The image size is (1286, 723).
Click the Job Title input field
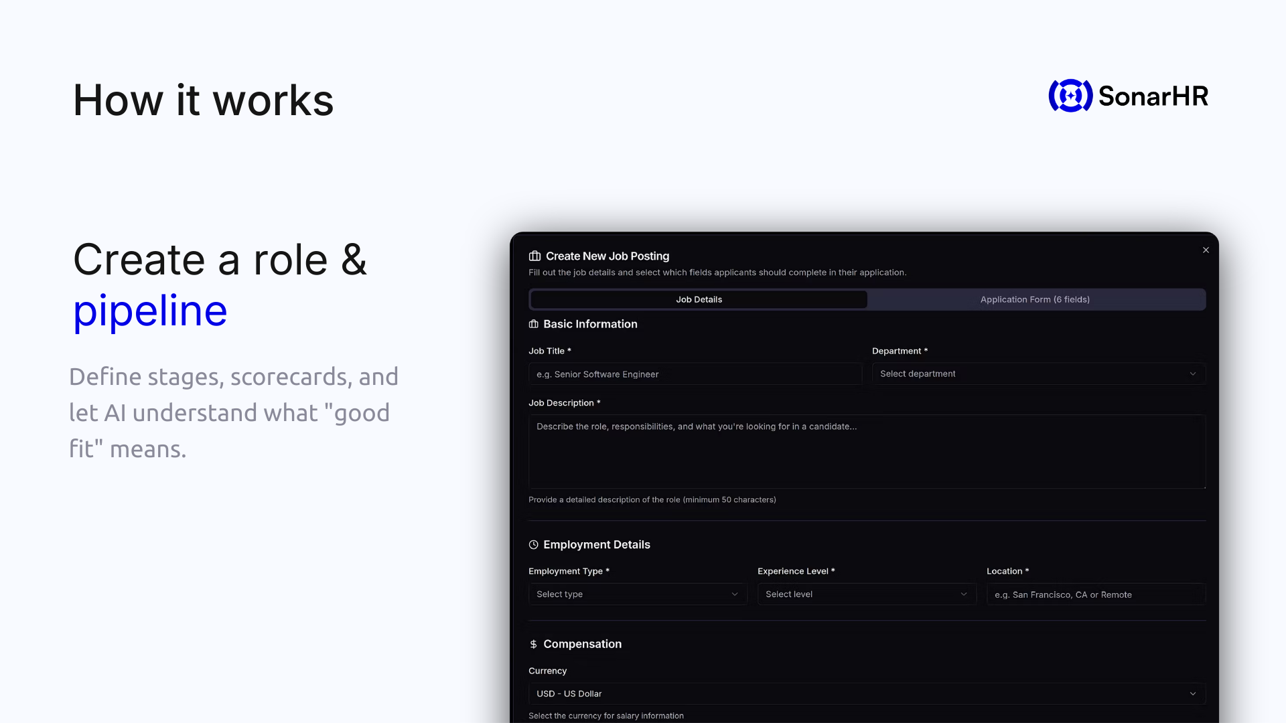695,374
